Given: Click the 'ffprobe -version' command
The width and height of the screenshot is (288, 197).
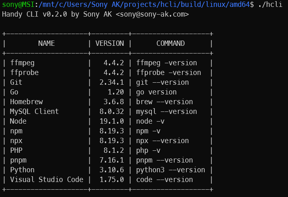Looking at the screenshot, I should (169, 73).
